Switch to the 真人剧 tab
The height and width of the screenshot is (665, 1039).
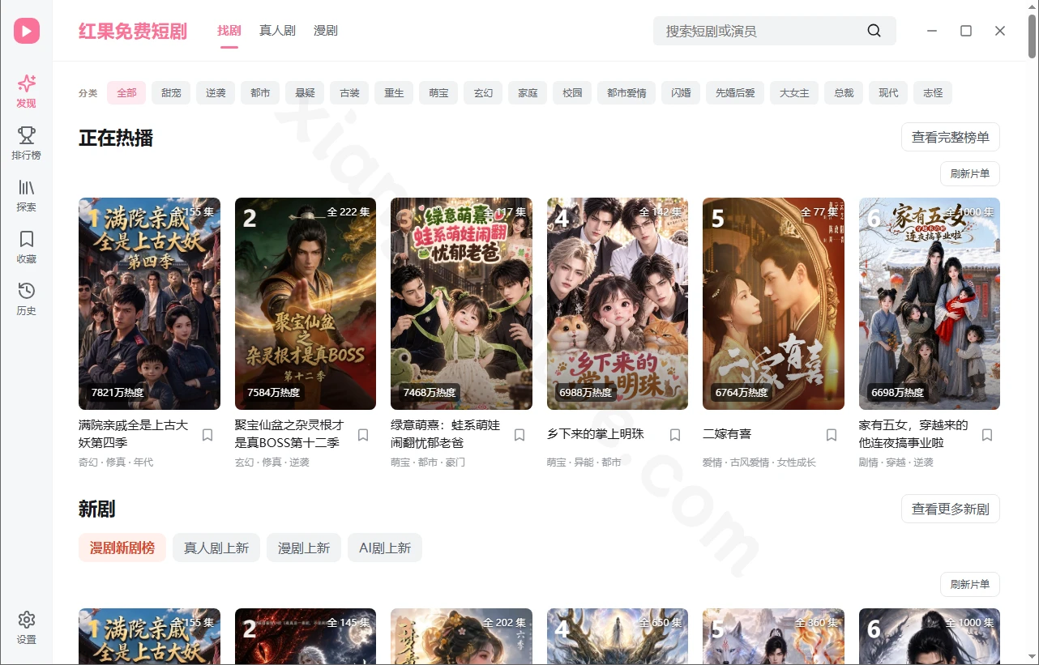[277, 31]
